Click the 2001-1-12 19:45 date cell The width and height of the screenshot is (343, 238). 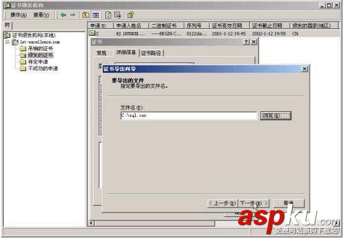229,34
